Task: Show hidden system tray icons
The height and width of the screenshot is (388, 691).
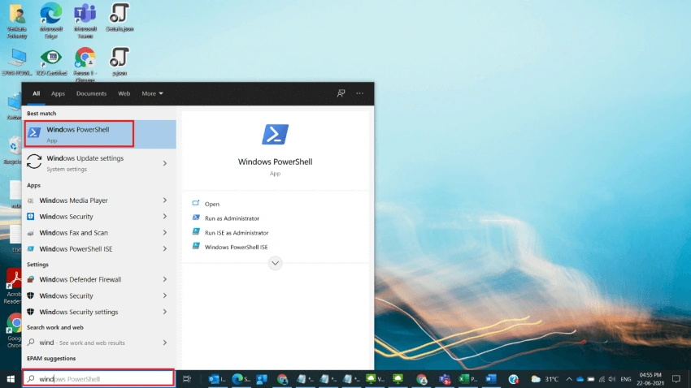Action: click(x=569, y=379)
